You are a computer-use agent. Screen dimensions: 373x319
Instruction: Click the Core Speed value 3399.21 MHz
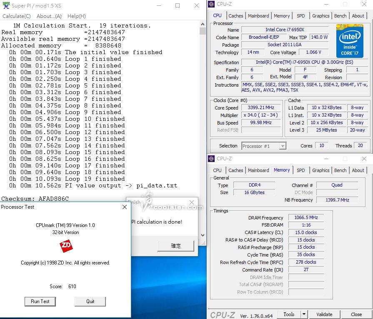click(x=261, y=108)
